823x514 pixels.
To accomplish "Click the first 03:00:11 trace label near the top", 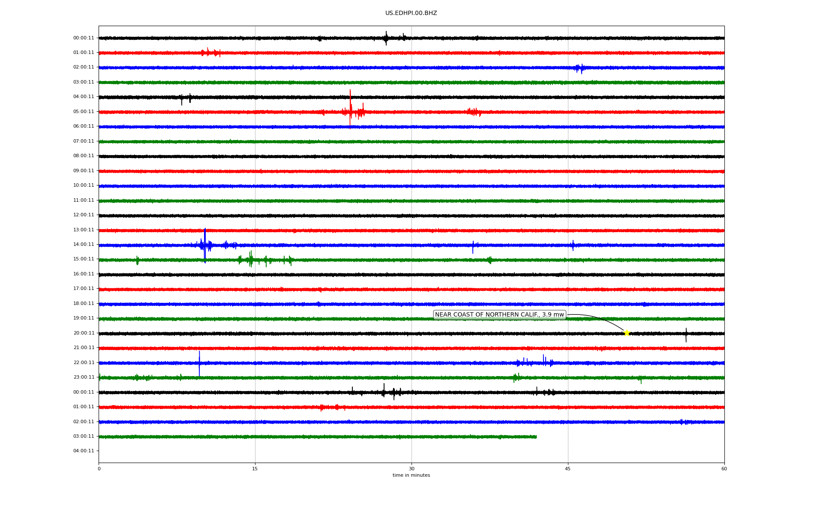I will [x=84, y=82].
